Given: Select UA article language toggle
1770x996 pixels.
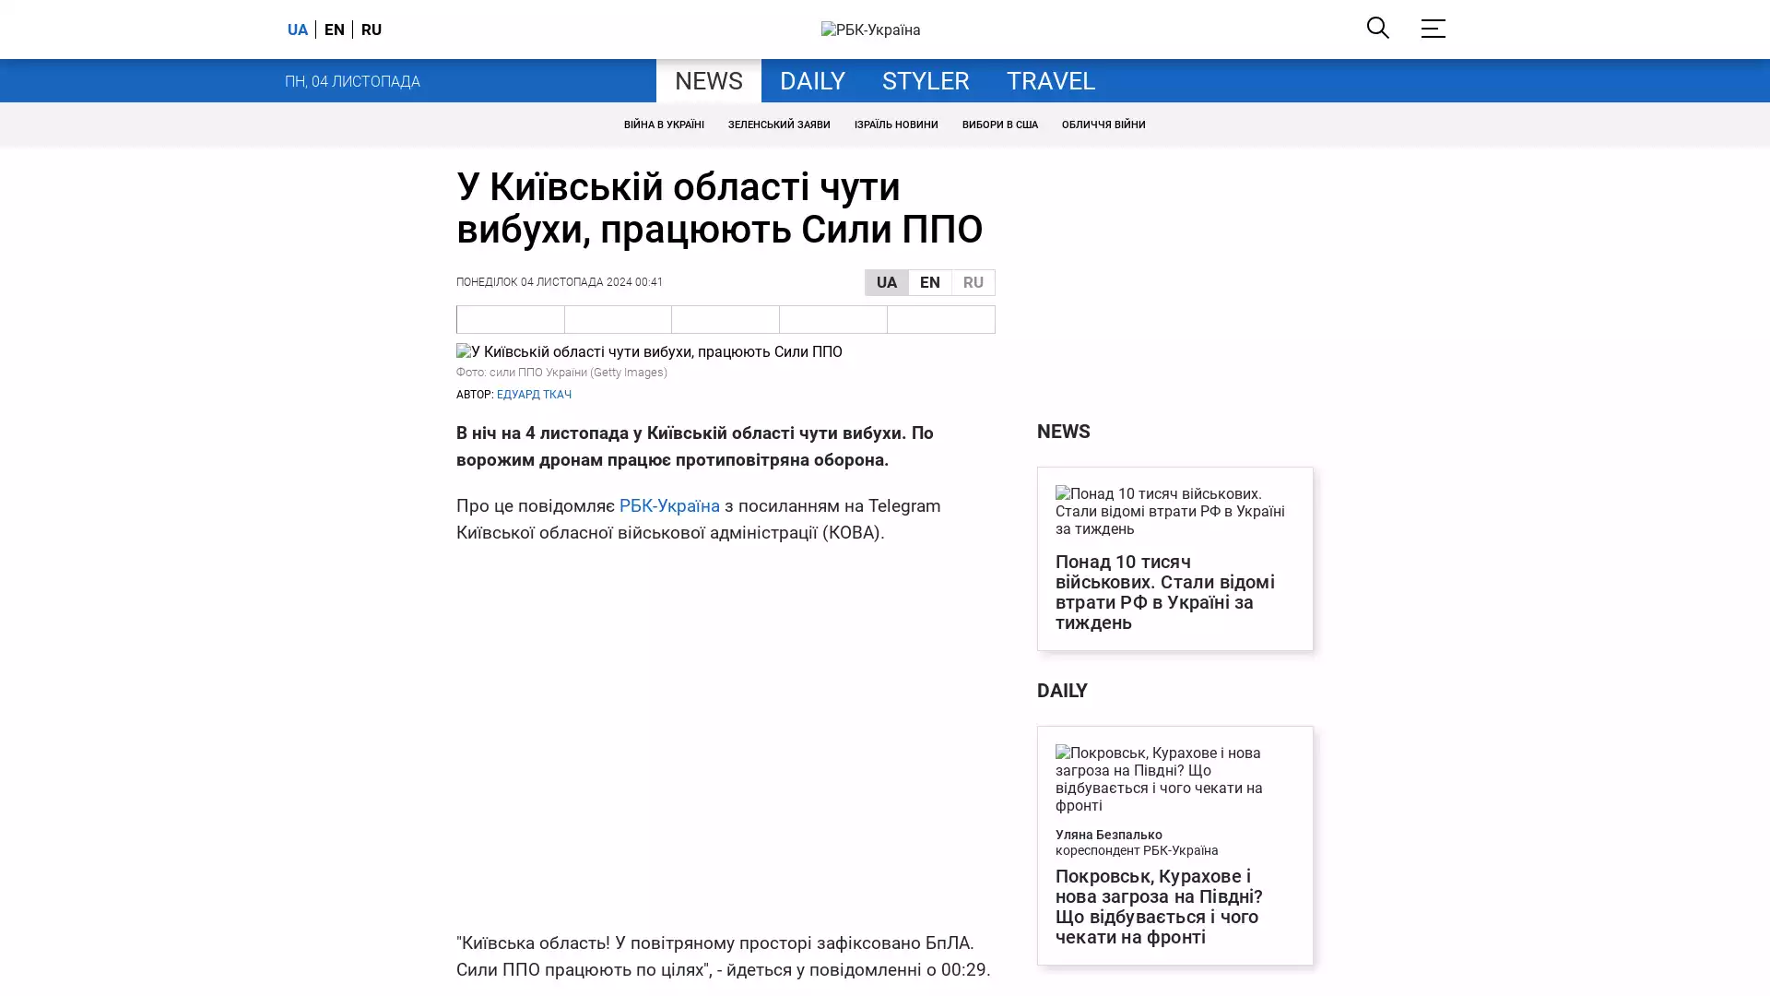Looking at the screenshot, I should coord(886,282).
